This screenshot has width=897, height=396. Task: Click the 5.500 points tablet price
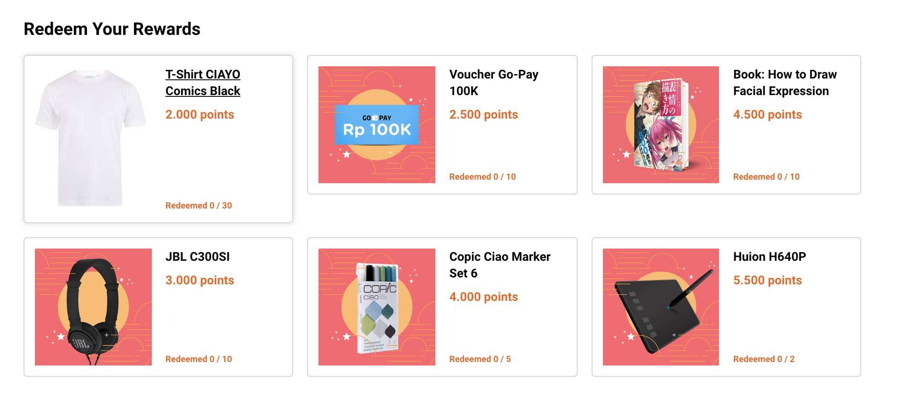click(x=767, y=280)
